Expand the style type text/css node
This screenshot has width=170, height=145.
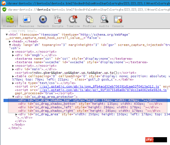click(13, 83)
